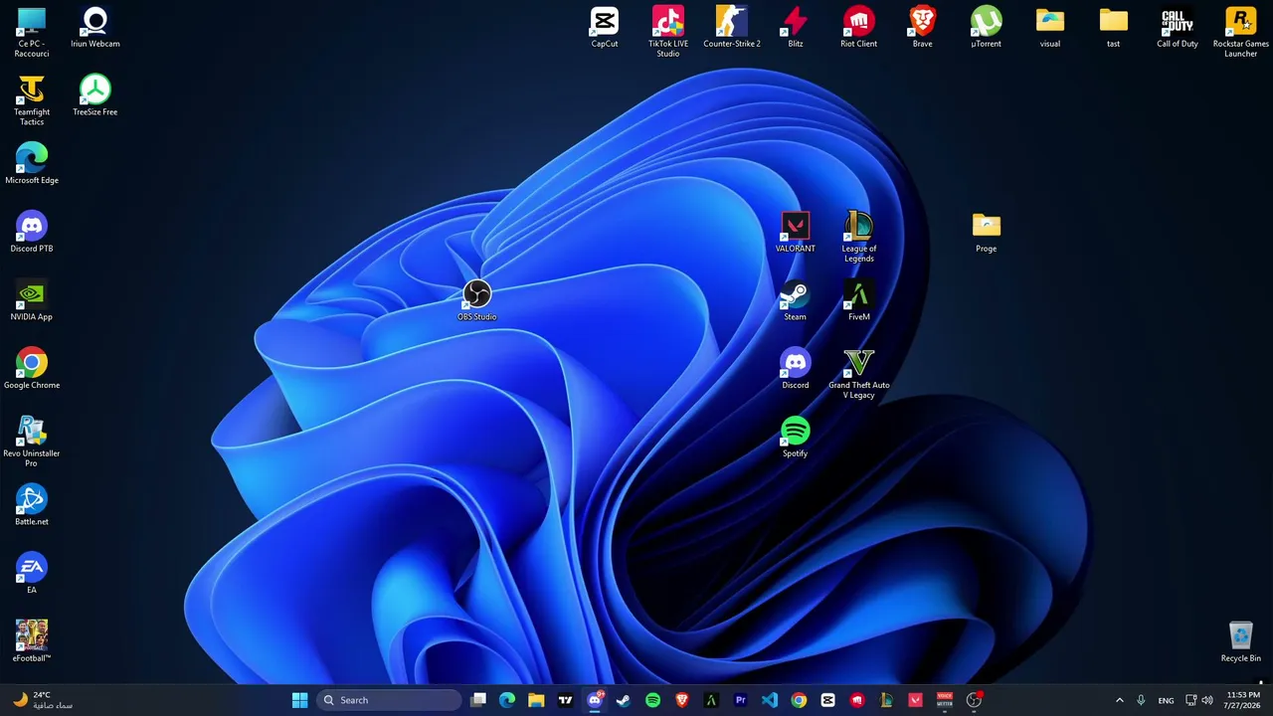Open FiveM from the taskbar
The height and width of the screenshot is (716, 1273).
[711, 700]
